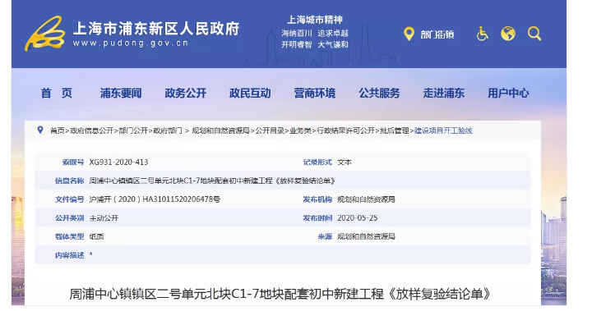Click 公开目录 breadcrumb link
The height and width of the screenshot is (311, 592).
(x=270, y=130)
